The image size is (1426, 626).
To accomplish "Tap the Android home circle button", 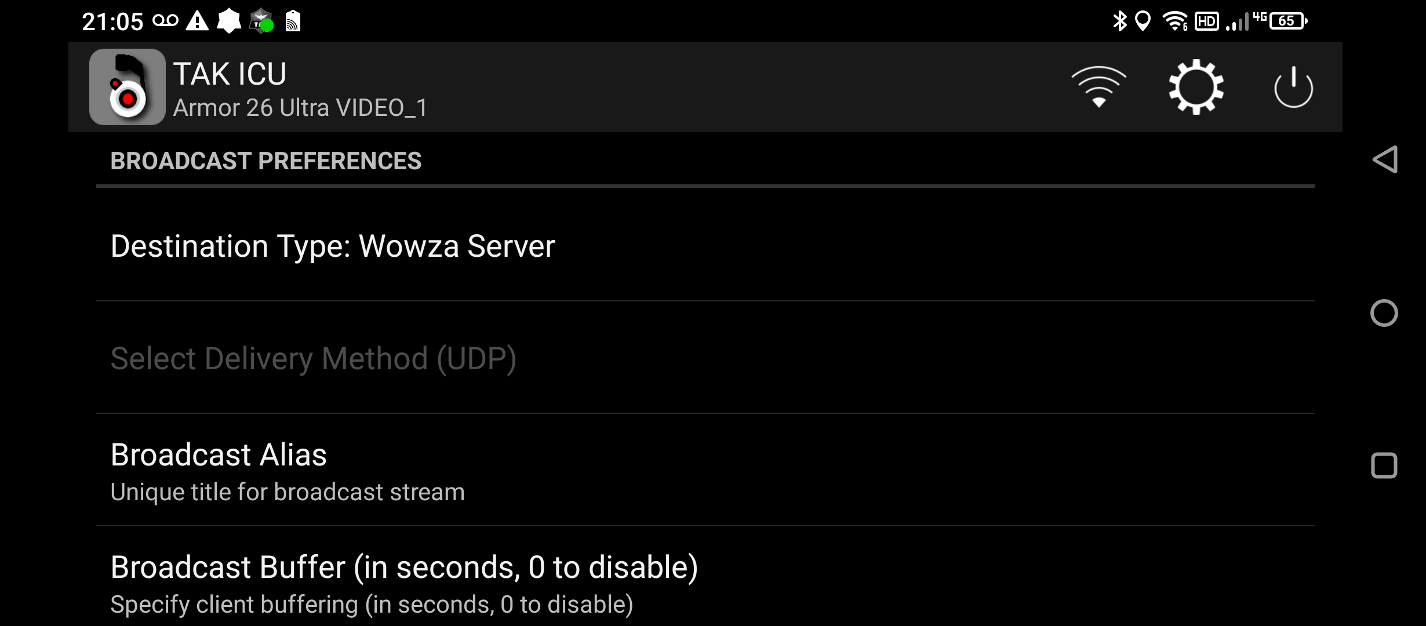I will [1384, 313].
